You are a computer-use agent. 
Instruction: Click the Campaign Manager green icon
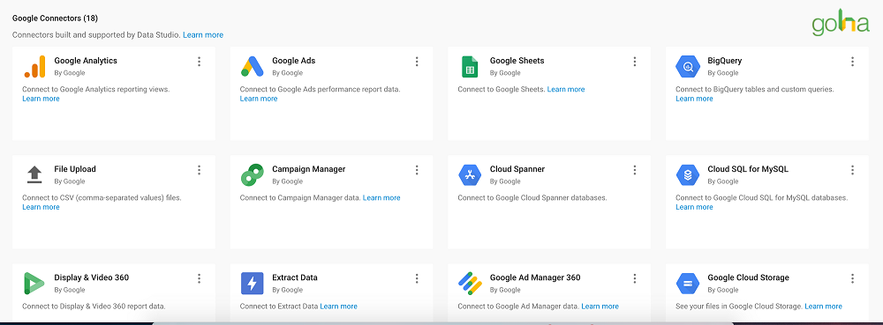pyautogui.click(x=252, y=175)
